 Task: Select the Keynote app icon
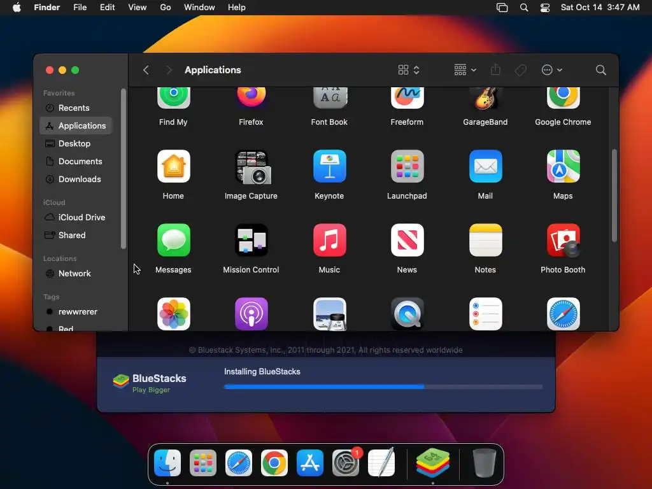pyautogui.click(x=329, y=166)
